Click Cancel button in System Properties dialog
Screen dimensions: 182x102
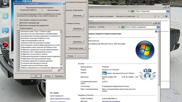coord(70,56)
